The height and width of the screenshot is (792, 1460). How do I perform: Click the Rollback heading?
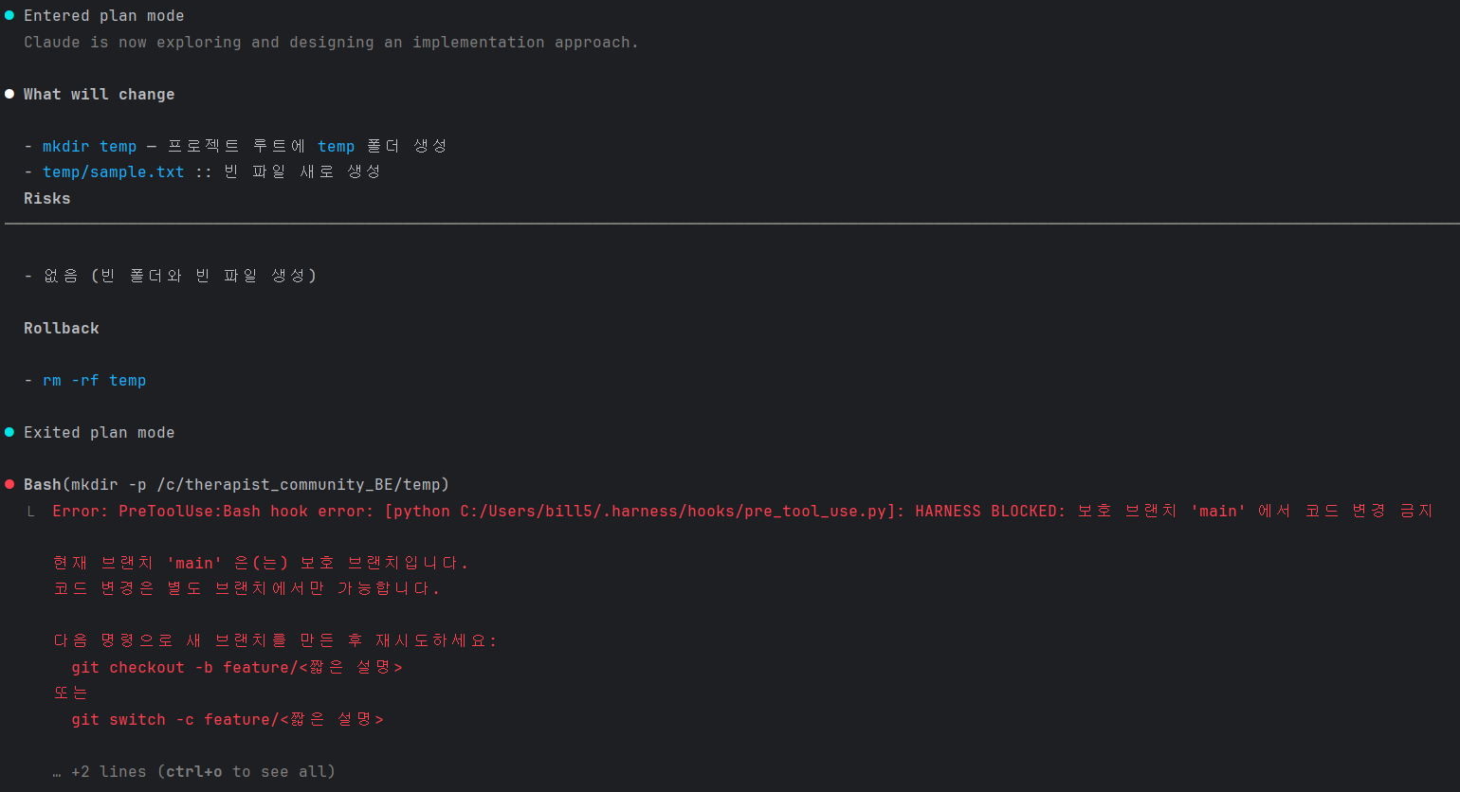point(62,328)
